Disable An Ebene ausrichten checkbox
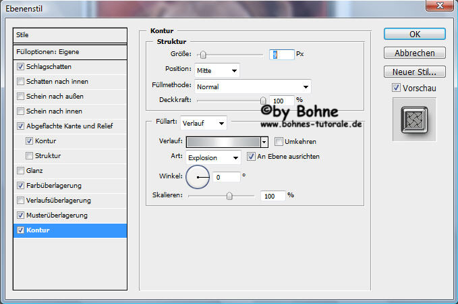 pos(252,157)
